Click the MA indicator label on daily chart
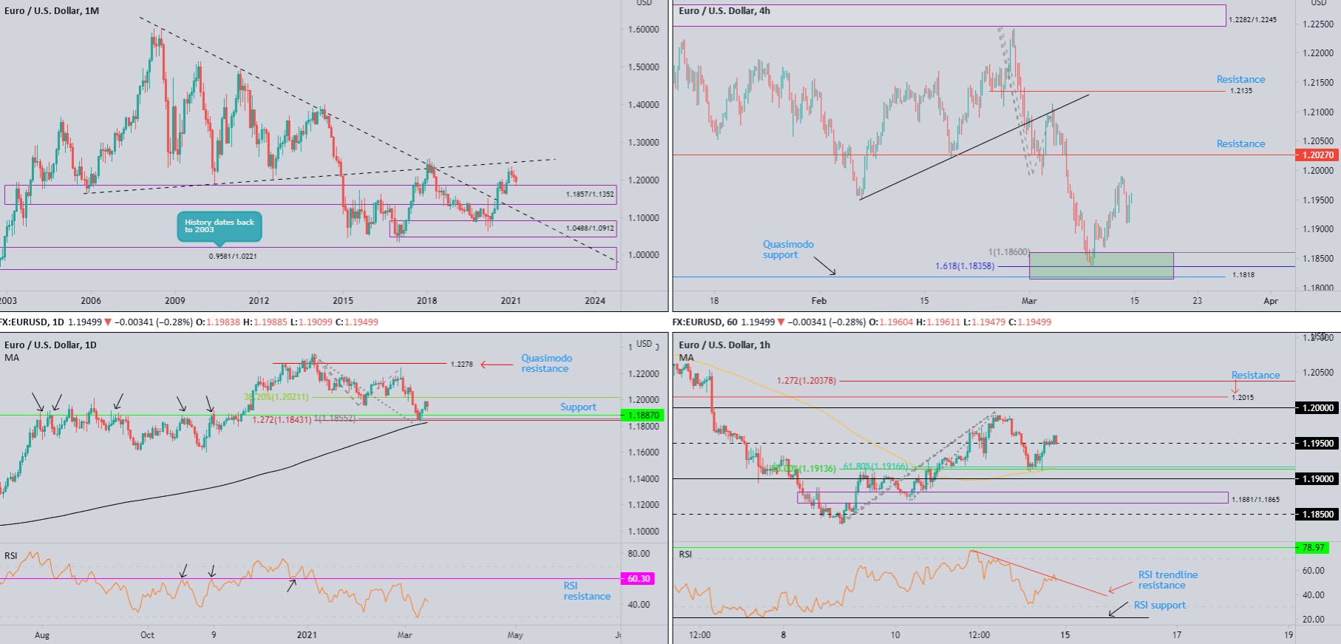Screen dimensions: 1341x644 (x=12, y=358)
